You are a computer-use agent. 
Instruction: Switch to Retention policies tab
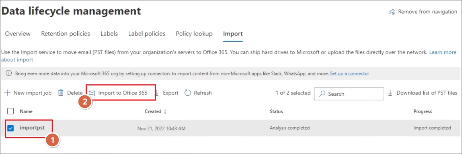[x=65, y=34]
